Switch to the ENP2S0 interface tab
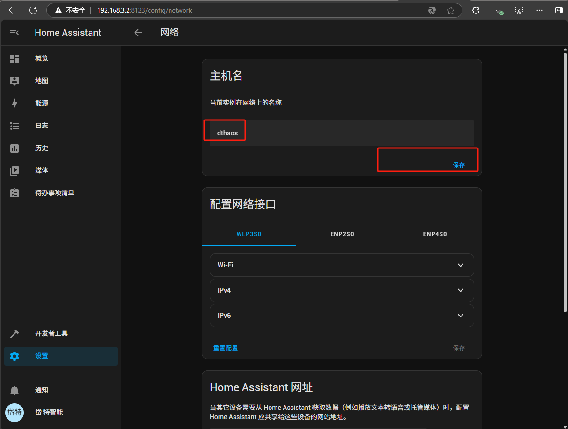 pos(342,234)
